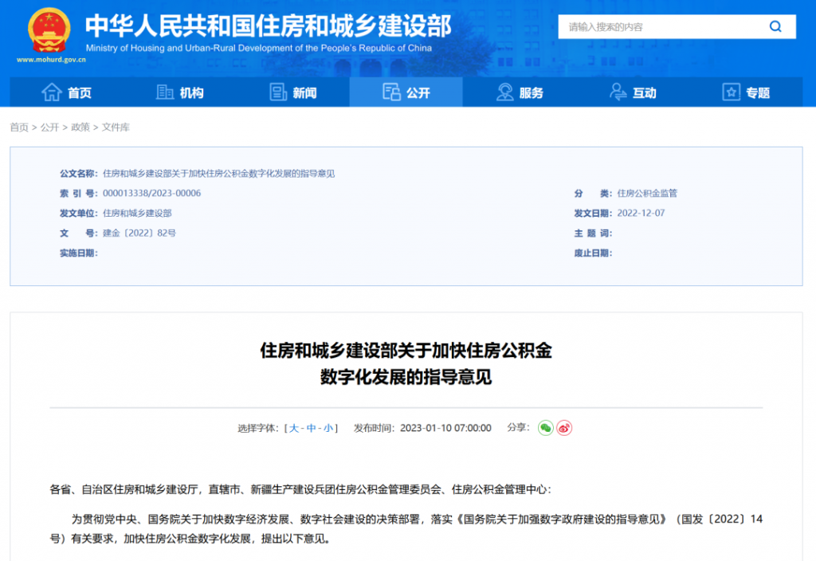Click the interaction icon beside 互动
This screenshot has height=561, width=816.
coord(618,92)
